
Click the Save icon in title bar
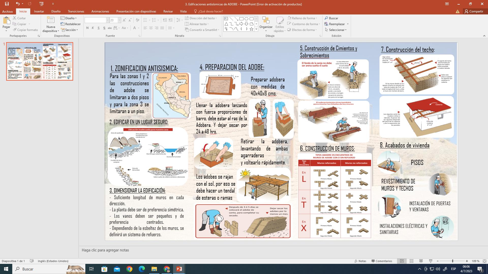[x=7, y=4]
